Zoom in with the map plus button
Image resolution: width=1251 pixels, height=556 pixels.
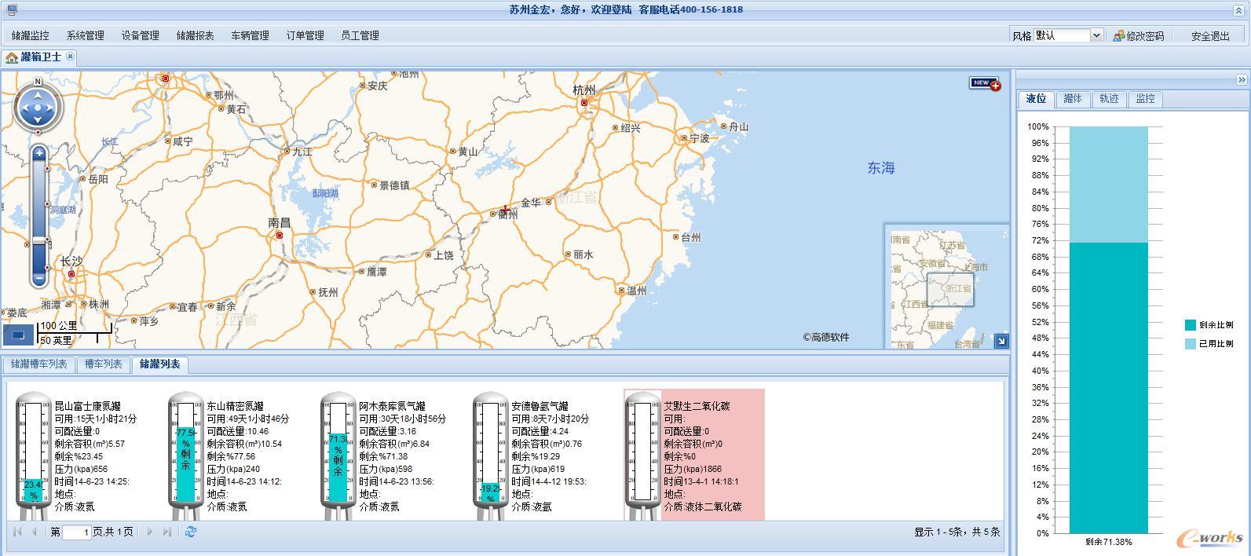click(38, 153)
